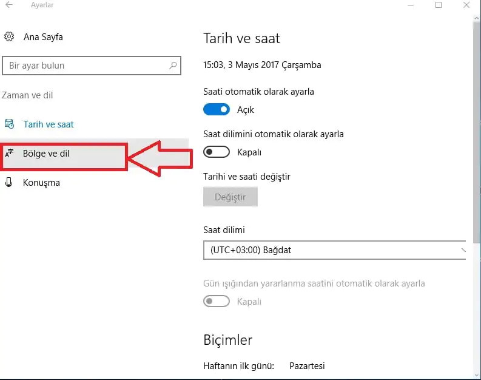Click the Tarih ve saat calendar icon
The width and height of the screenshot is (481, 380).
click(9, 124)
